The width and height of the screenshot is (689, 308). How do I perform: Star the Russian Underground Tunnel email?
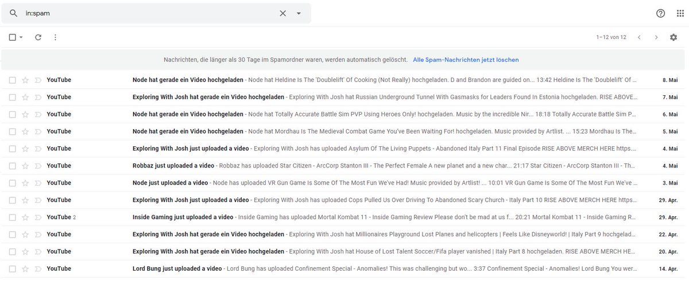tap(25, 97)
